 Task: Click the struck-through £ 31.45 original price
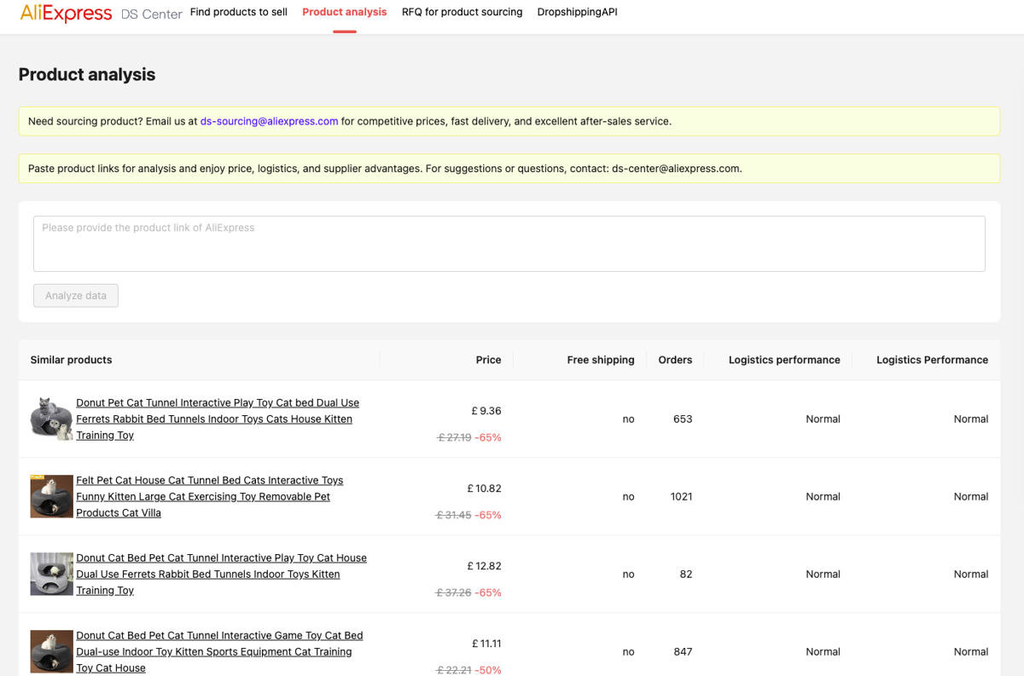[454, 515]
